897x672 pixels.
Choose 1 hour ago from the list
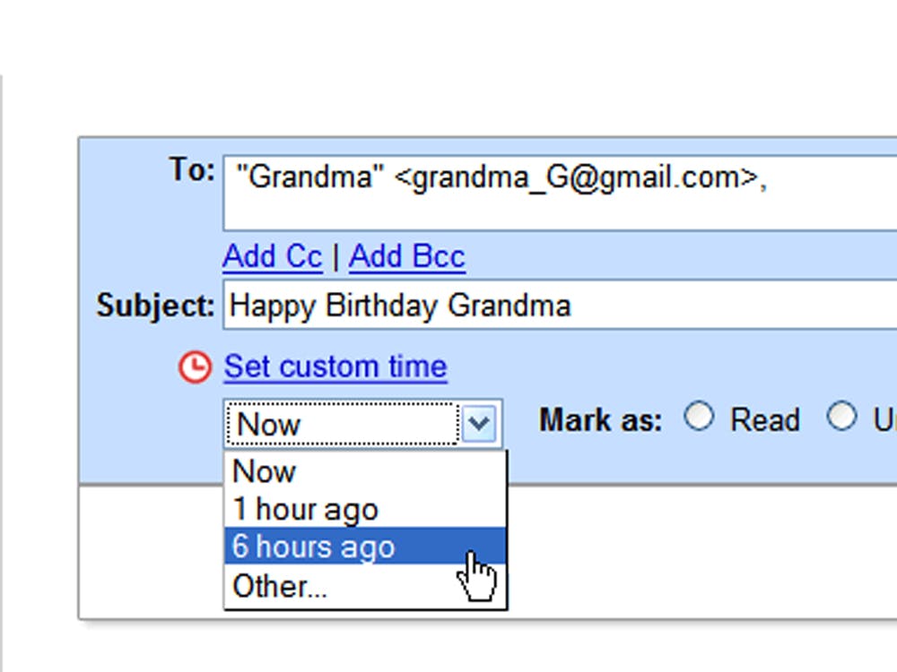tap(365, 509)
